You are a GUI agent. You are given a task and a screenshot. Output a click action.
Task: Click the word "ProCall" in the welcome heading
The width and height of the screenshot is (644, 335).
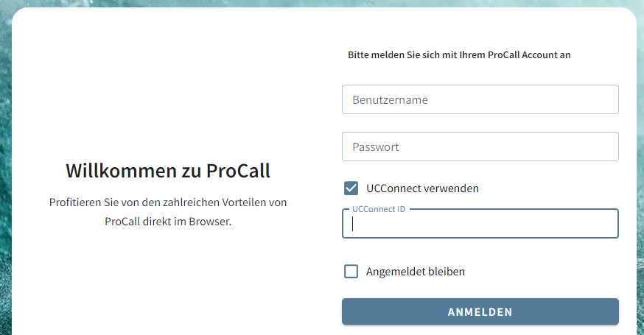pyautogui.click(x=238, y=171)
